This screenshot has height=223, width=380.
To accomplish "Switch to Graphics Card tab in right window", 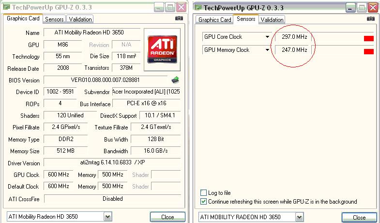I will pos(214,20).
